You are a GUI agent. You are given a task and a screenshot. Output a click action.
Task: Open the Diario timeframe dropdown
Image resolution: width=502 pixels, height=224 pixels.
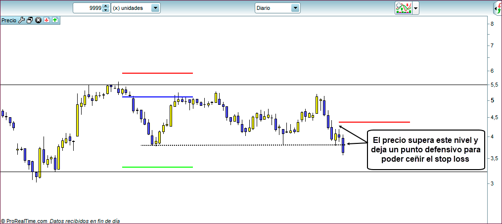pyautogui.click(x=277, y=8)
